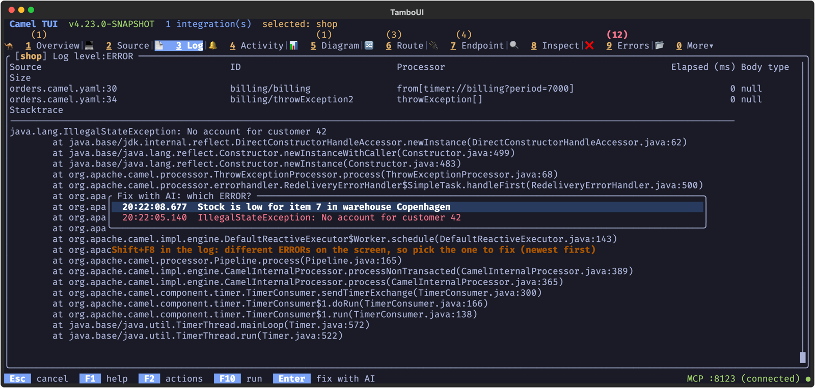Click the Camel TUI application title

click(x=34, y=24)
